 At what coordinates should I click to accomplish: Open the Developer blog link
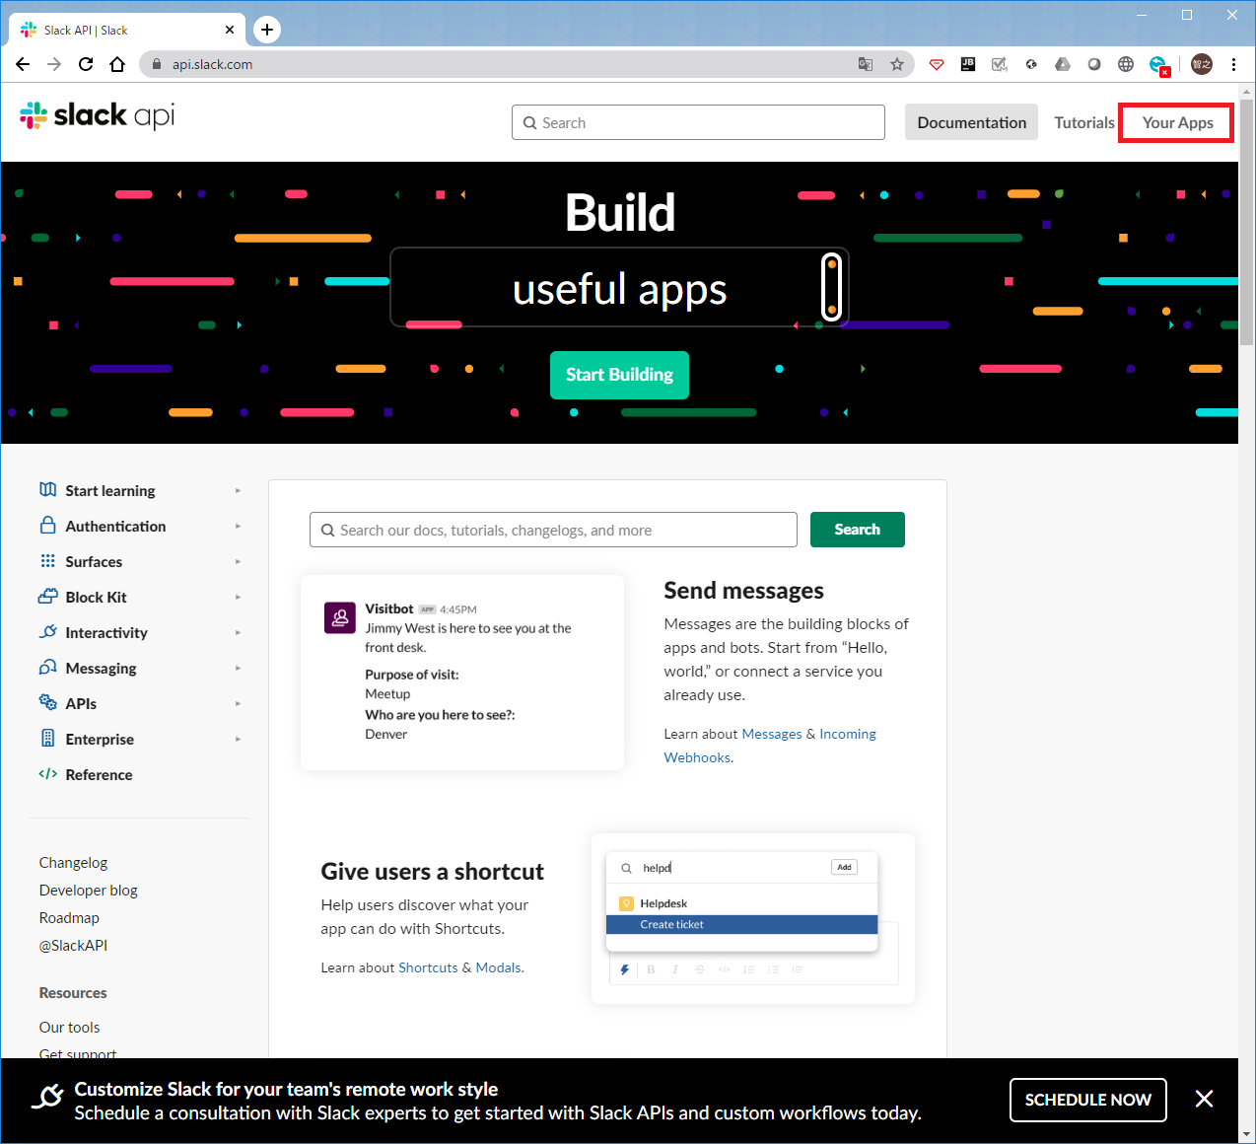click(88, 890)
